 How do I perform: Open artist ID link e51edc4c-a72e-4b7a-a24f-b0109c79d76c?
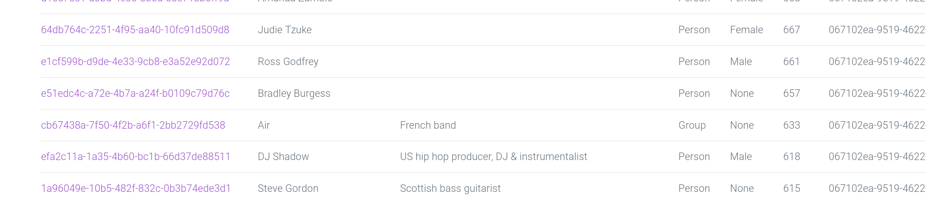click(x=135, y=94)
